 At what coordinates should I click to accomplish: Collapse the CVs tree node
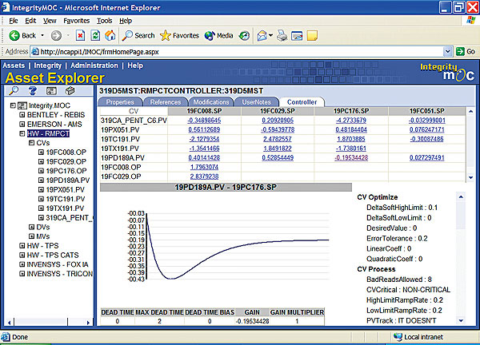point(31,143)
